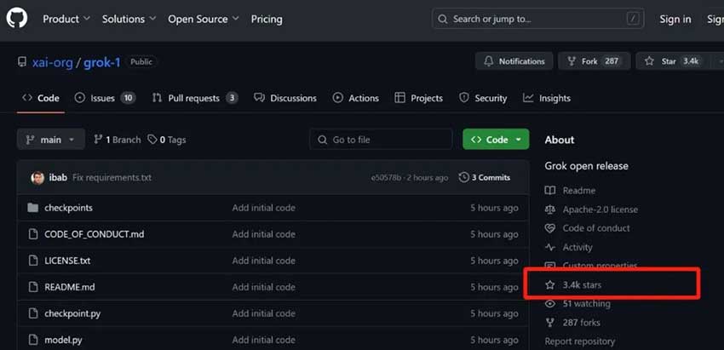
Task: Open the Activity link
Action: coord(577,247)
